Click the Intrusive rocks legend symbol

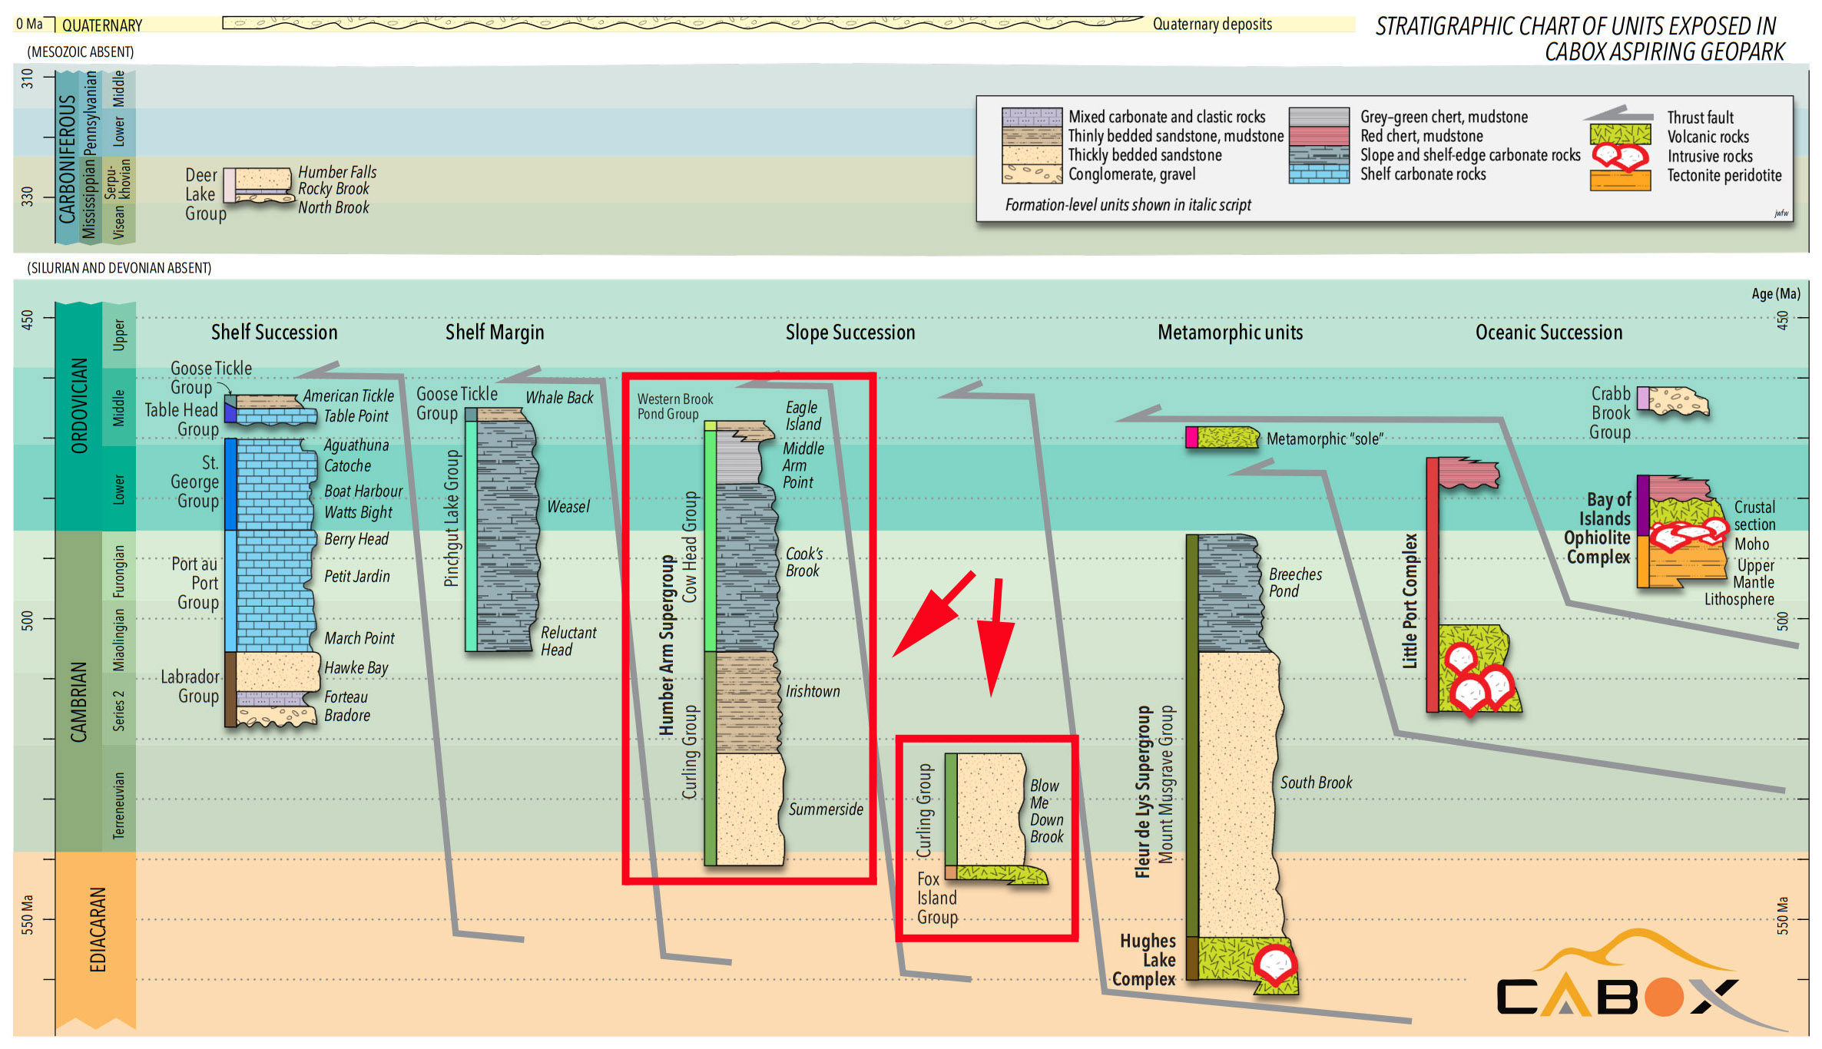(x=1619, y=157)
